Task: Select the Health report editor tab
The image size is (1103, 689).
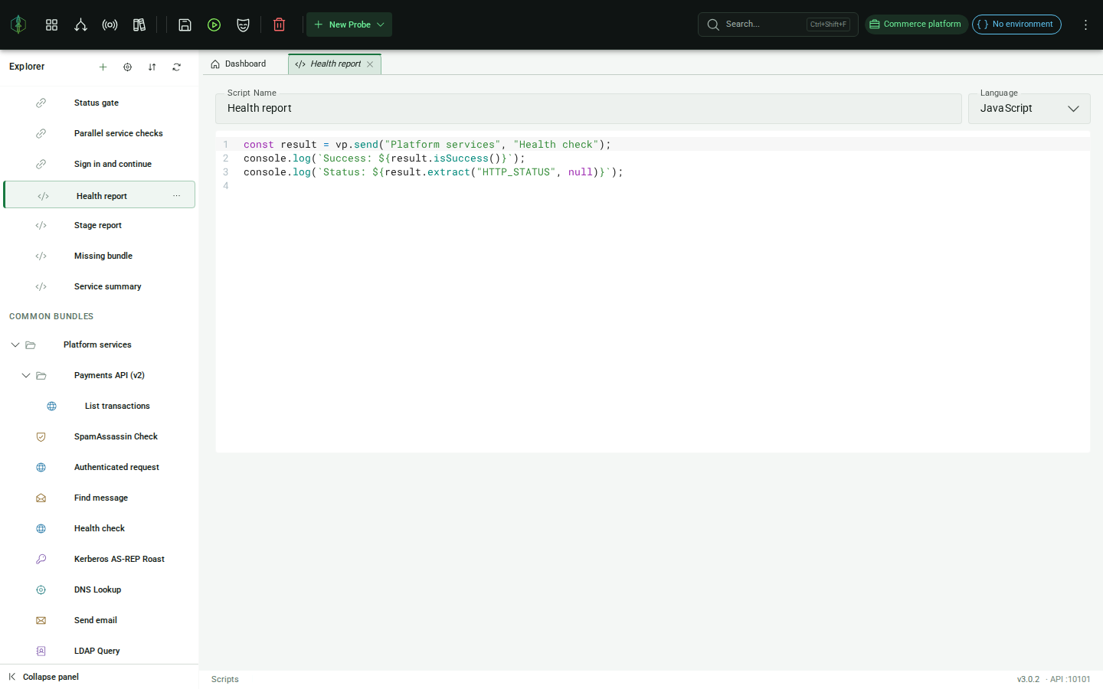Action: click(335, 64)
